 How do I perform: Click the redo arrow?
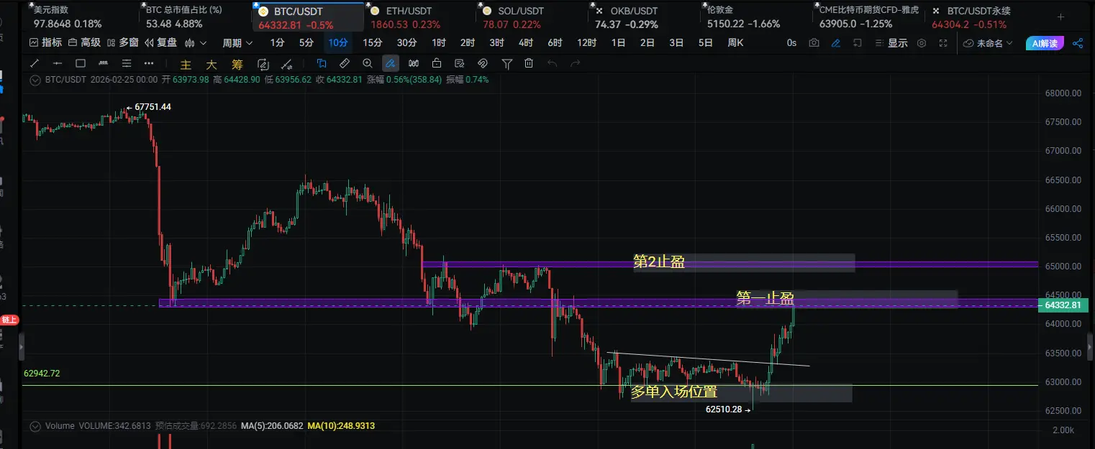click(576, 63)
